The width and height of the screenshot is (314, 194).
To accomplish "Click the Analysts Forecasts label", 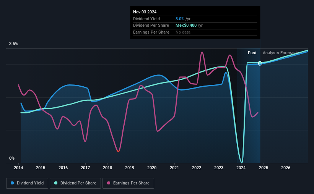I will coord(281,53).
